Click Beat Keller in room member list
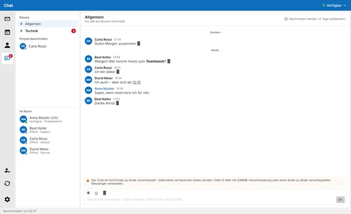 coord(48,130)
